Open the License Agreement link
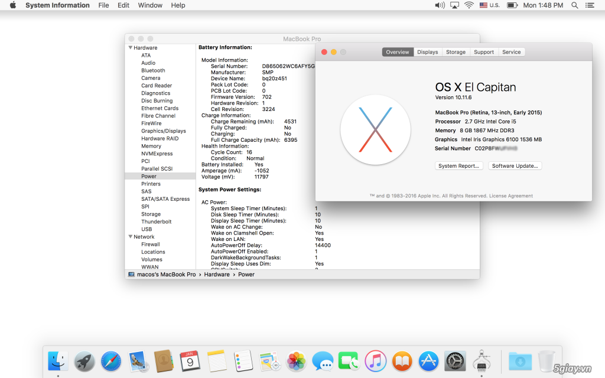Screen dimensions: 605x378 pyautogui.click(x=511, y=196)
